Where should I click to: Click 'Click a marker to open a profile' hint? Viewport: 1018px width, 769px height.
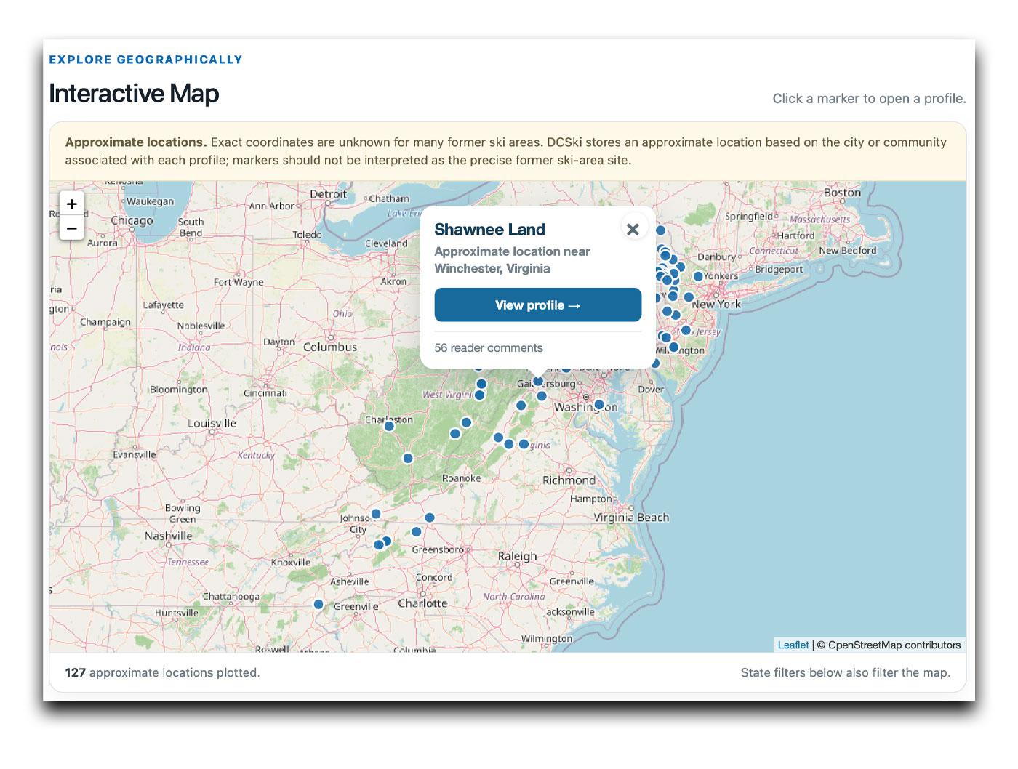click(x=869, y=99)
